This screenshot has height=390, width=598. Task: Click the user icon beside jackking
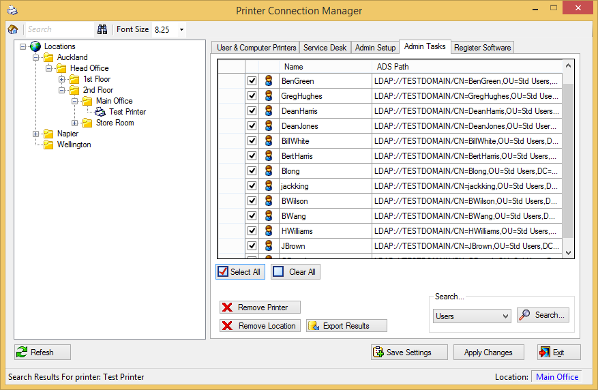pyautogui.click(x=269, y=186)
